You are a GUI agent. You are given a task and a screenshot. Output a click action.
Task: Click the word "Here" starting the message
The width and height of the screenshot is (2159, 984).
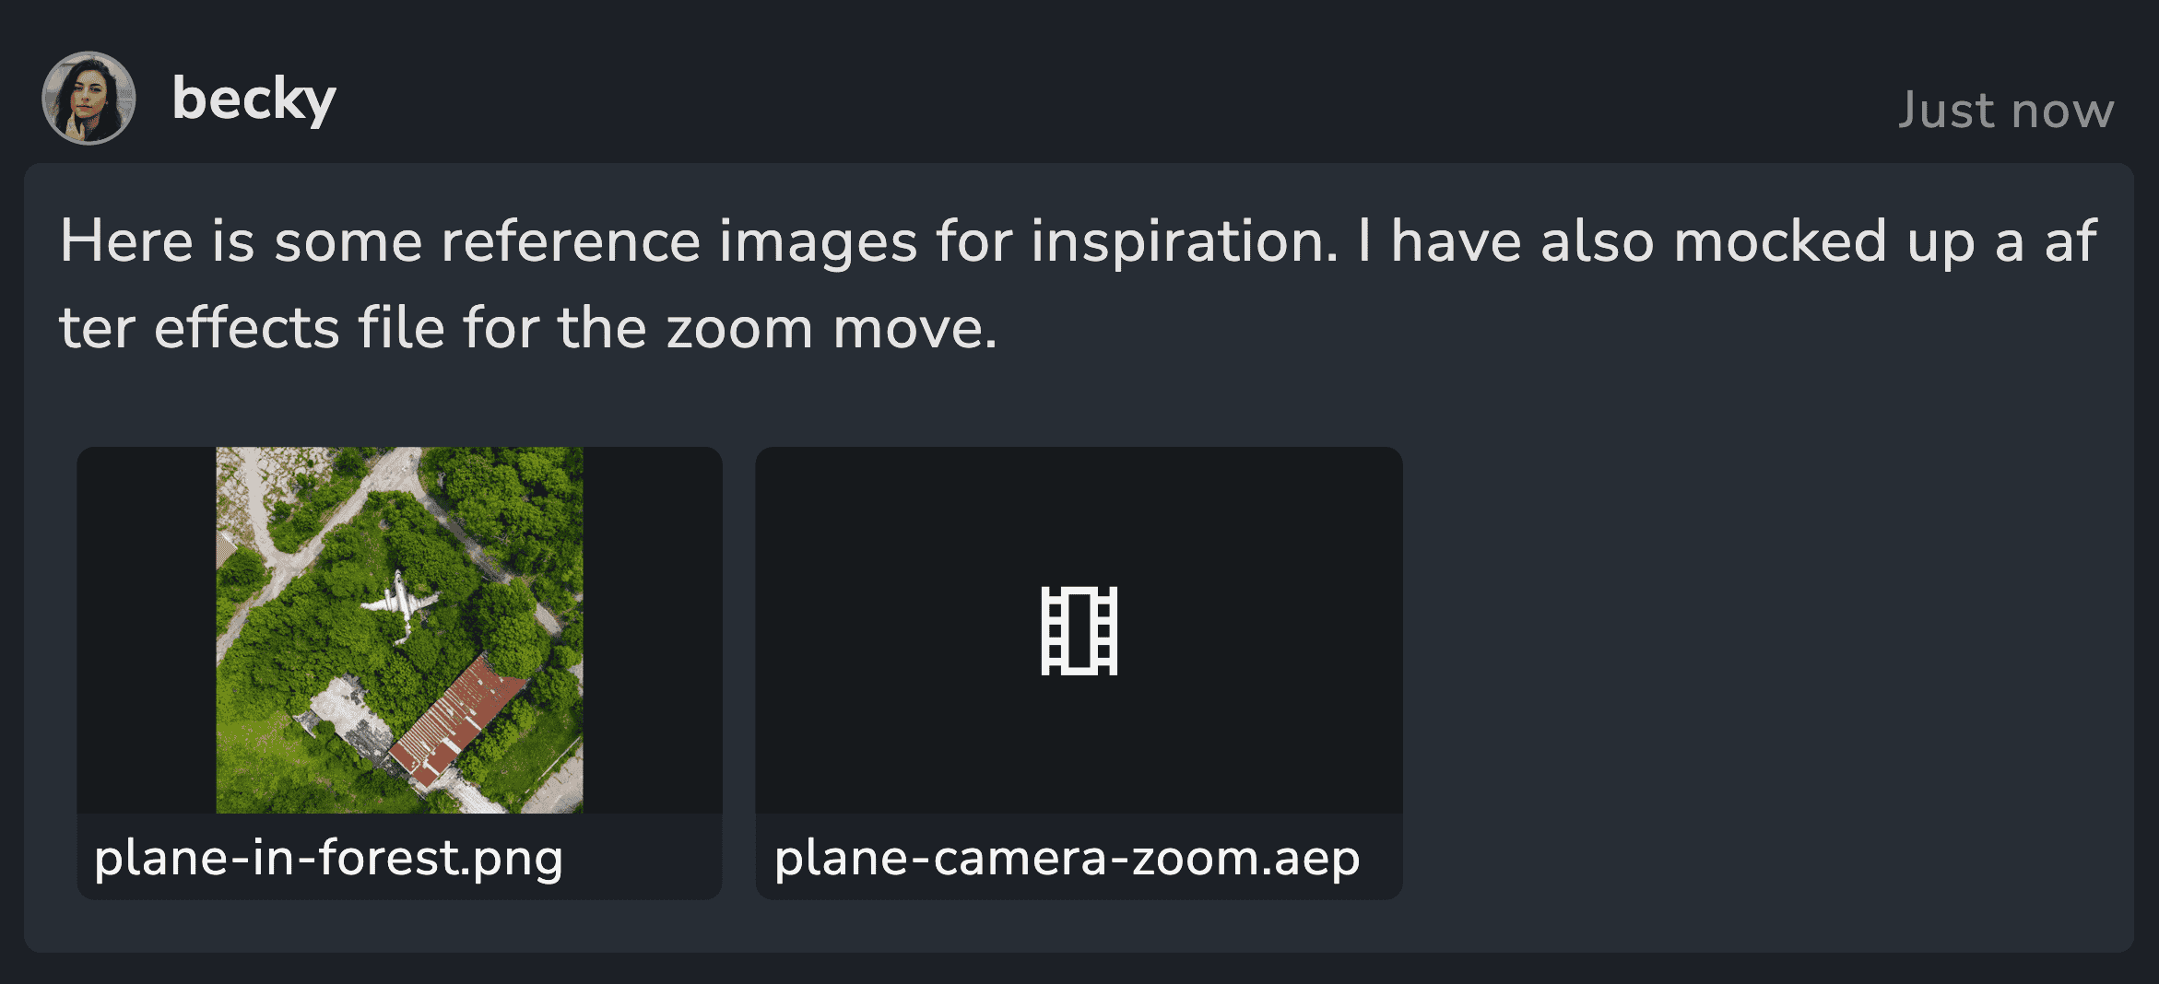(x=126, y=242)
